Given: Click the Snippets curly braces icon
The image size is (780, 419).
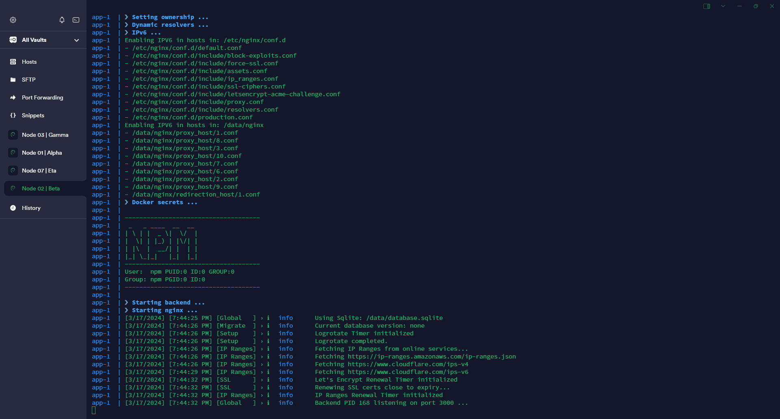Looking at the screenshot, I should tap(13, 115).
